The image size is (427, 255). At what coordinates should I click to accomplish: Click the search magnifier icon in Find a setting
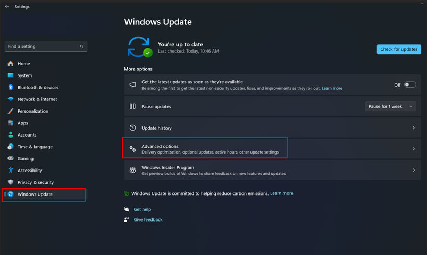[x=81, y=47]
